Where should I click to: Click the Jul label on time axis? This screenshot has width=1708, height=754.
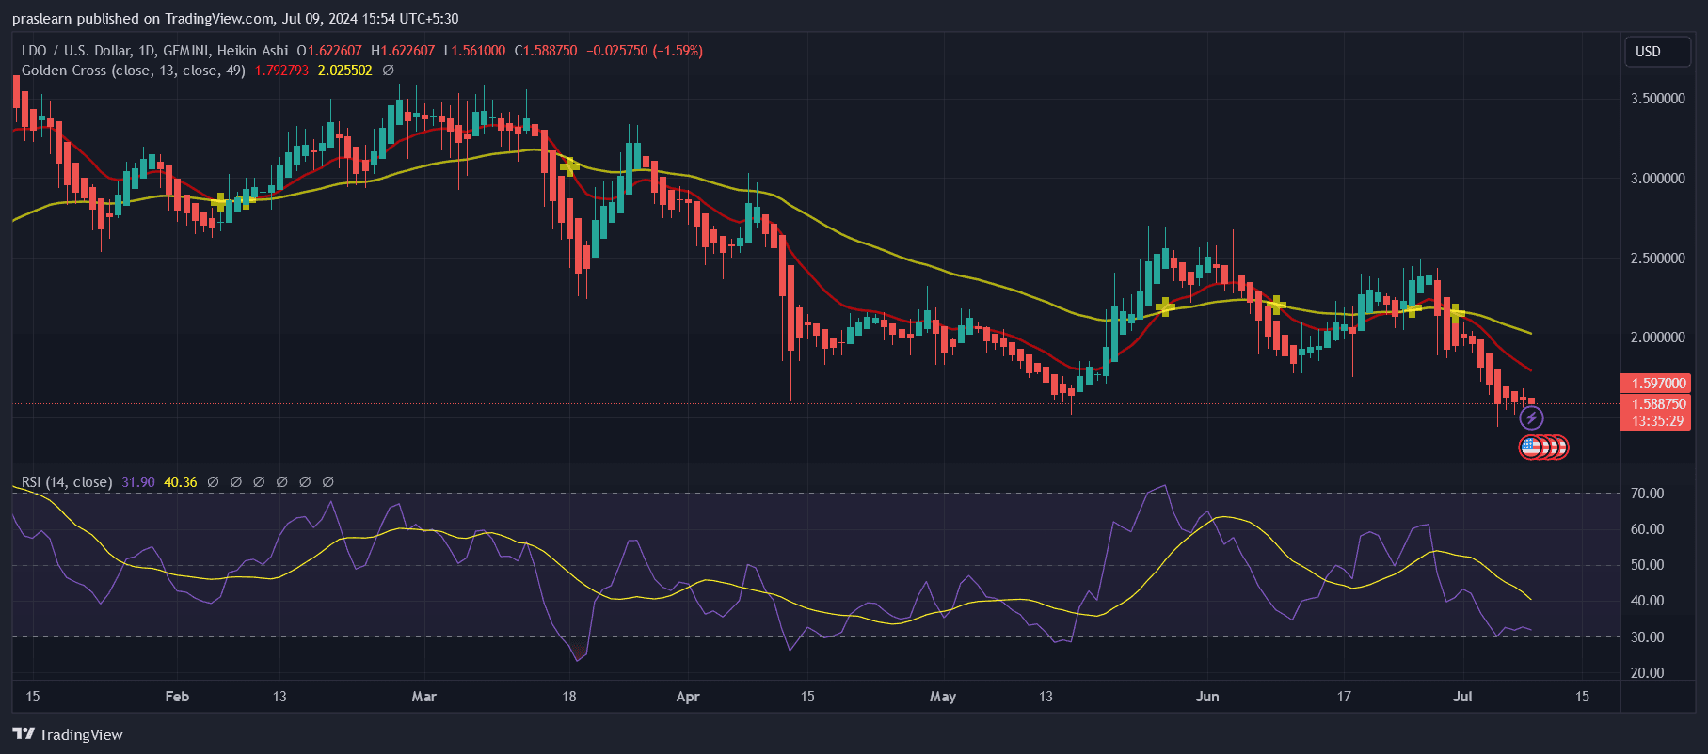(1462, 697)
